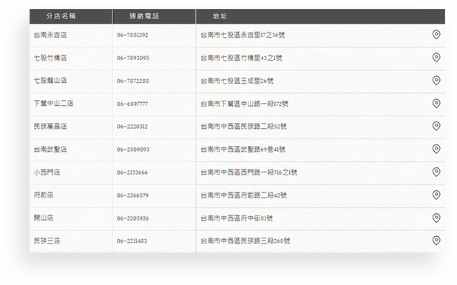Click phone number 06-2133666
The width and height of the screenshot is (457, 285).
[x=132, y=172]
